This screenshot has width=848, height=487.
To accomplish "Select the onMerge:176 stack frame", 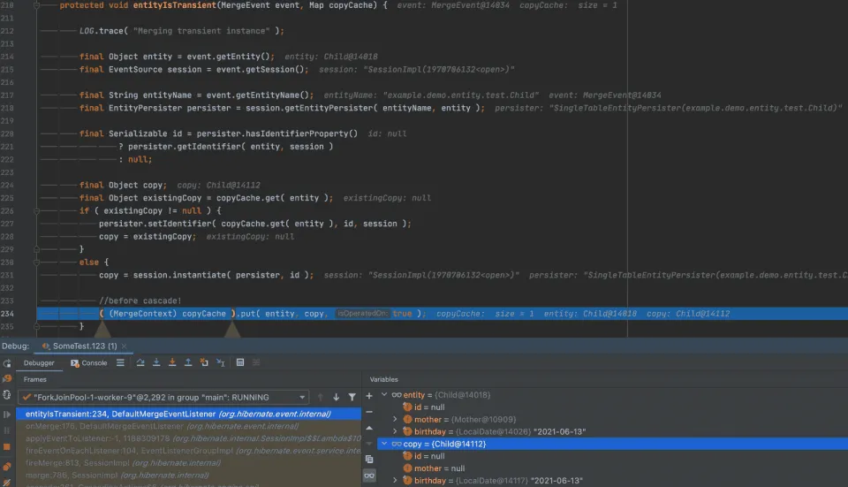I will coord(189,426).
